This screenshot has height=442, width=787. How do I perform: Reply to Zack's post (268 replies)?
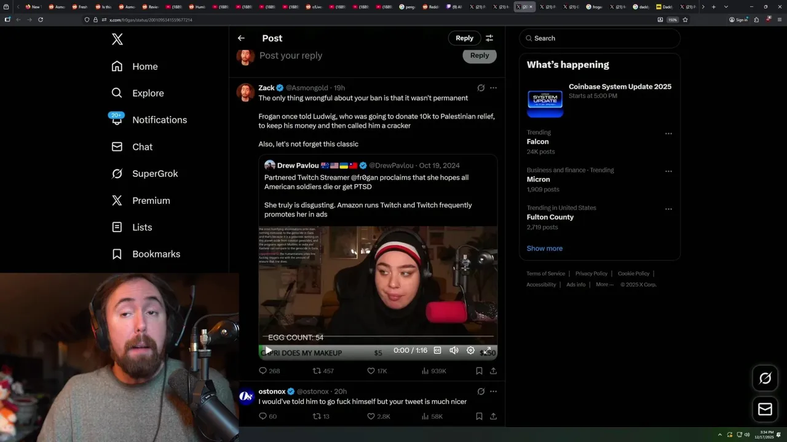tap(269, 371)
